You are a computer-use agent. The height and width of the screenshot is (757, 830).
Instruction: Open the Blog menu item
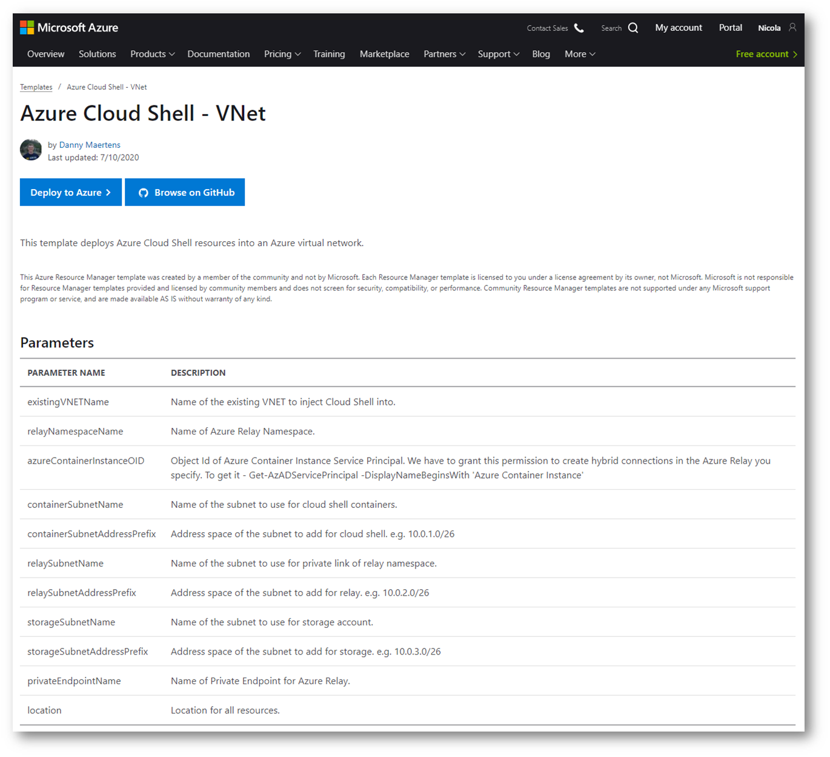pyautogui.click(x=541, y=54)
